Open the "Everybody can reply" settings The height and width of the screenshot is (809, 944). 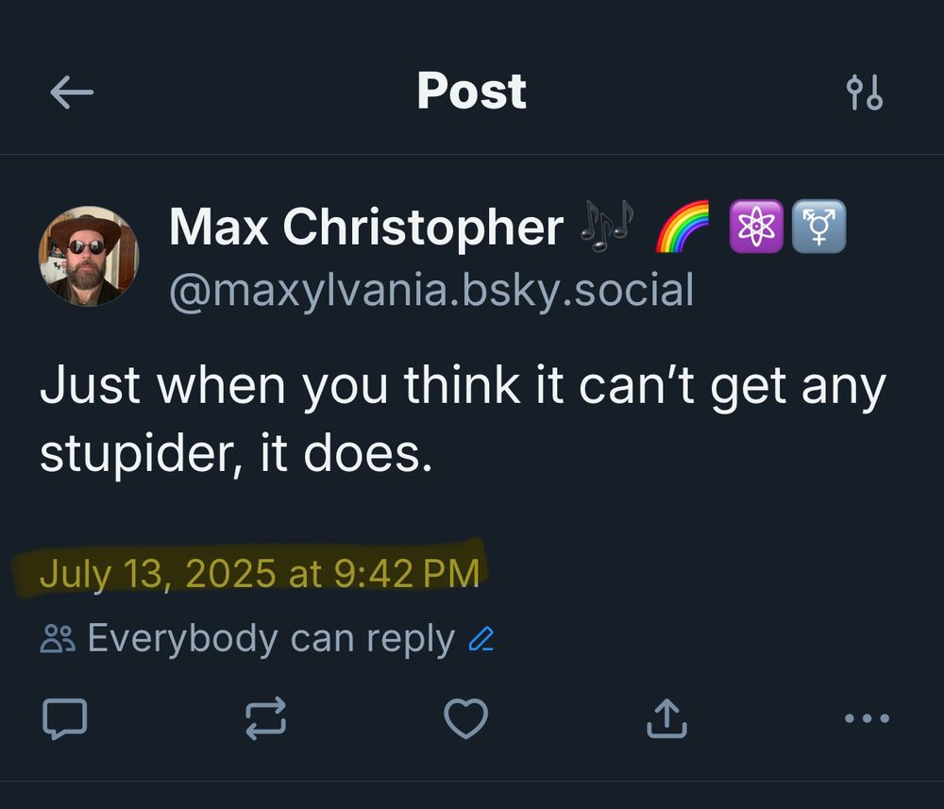(270, 640)
